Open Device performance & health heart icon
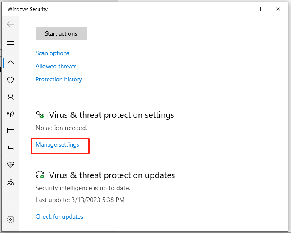Screen dimensions: 291x233 [x=11, y=164]
